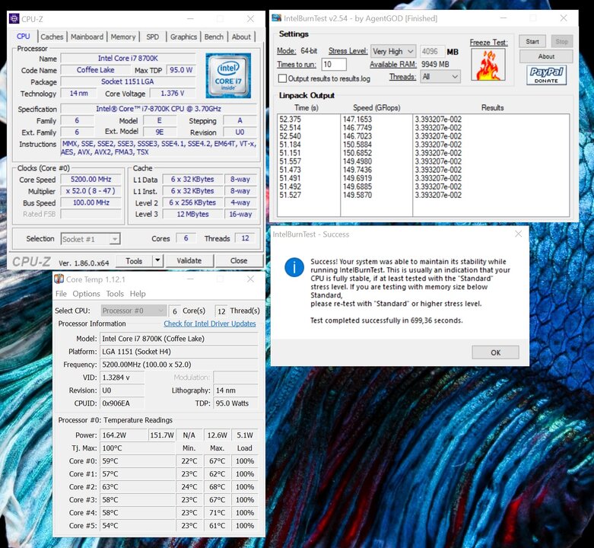Open the About tab in CPU-Z
Screen dimensions: 594x548
click(241, 37)
